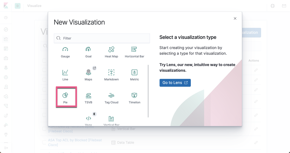This screenshot has width=290, height=153.
Task: Open Canvas icon in sidebar
Action: point(6,58)
